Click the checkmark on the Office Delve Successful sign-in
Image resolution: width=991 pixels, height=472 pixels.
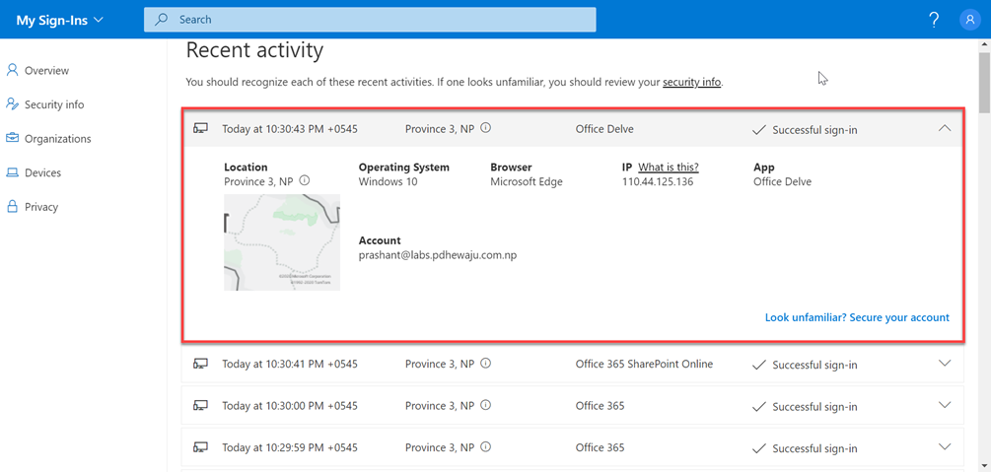coord(759,129)
